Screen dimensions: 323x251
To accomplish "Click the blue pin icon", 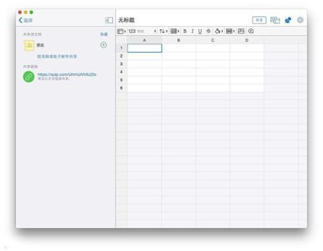I will tap(288, 20).
